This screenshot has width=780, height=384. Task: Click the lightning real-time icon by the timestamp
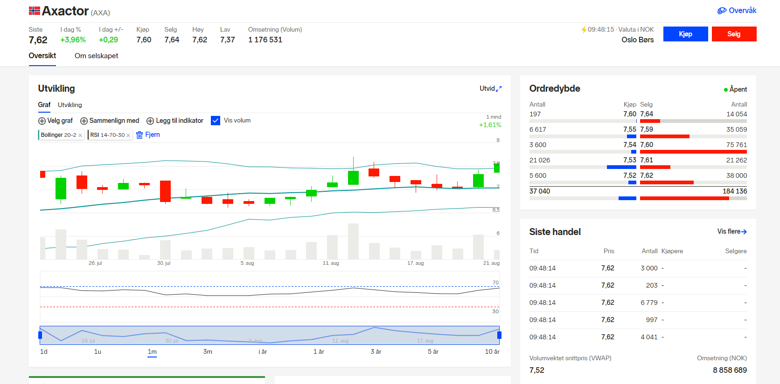coord(584,30)
